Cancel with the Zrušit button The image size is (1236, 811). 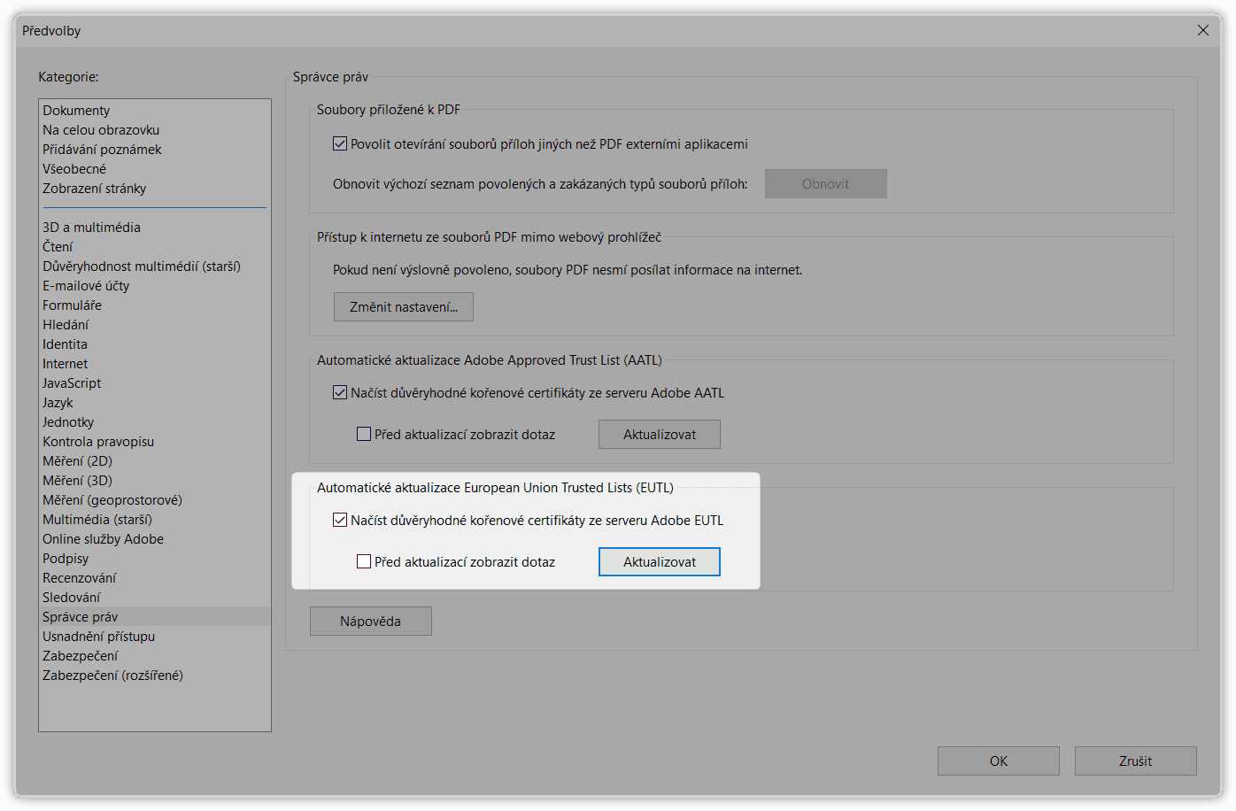1135,761
